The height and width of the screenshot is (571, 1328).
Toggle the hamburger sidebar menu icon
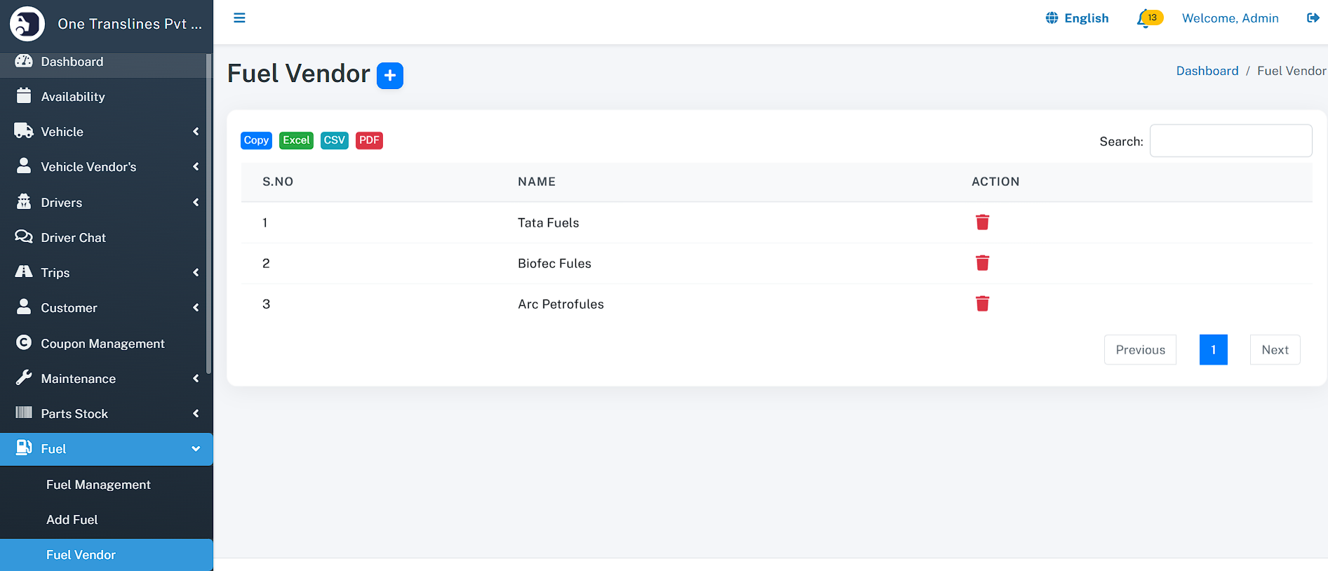pos(239,18)
